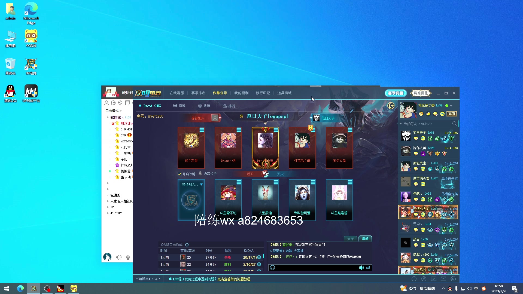Image resolution: width=523 pixels, height=294 pixels.
Task: Click the 赛季典藏 button
Action: point(396,93)
